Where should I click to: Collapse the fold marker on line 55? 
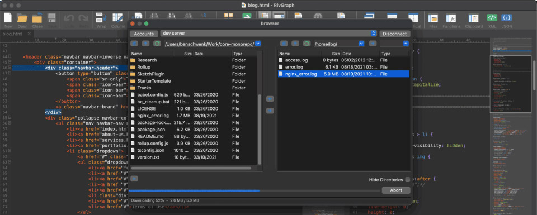(10, 118)
